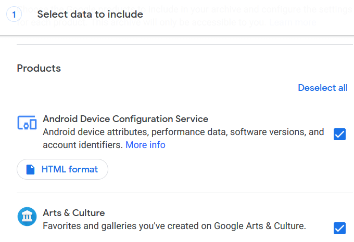Uncheck the Arts & Culture checkbox
The image size is (354, 242).
(x=339, y=227)
